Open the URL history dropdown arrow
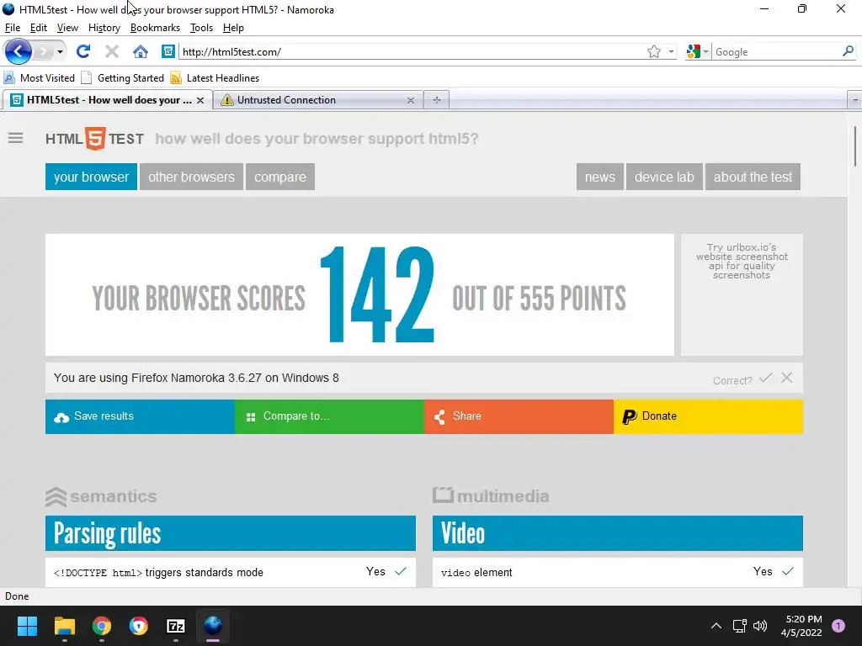The image size is (862, 646). click(x=671, y=51)
